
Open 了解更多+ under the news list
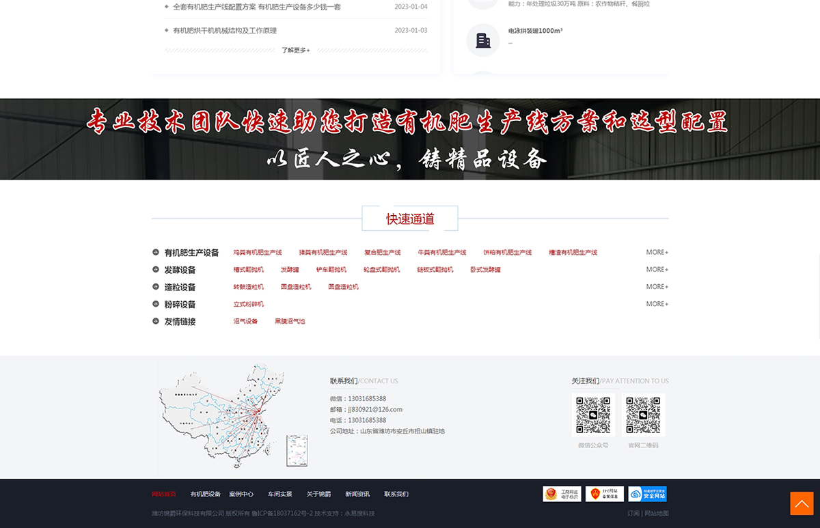point(296,50)
